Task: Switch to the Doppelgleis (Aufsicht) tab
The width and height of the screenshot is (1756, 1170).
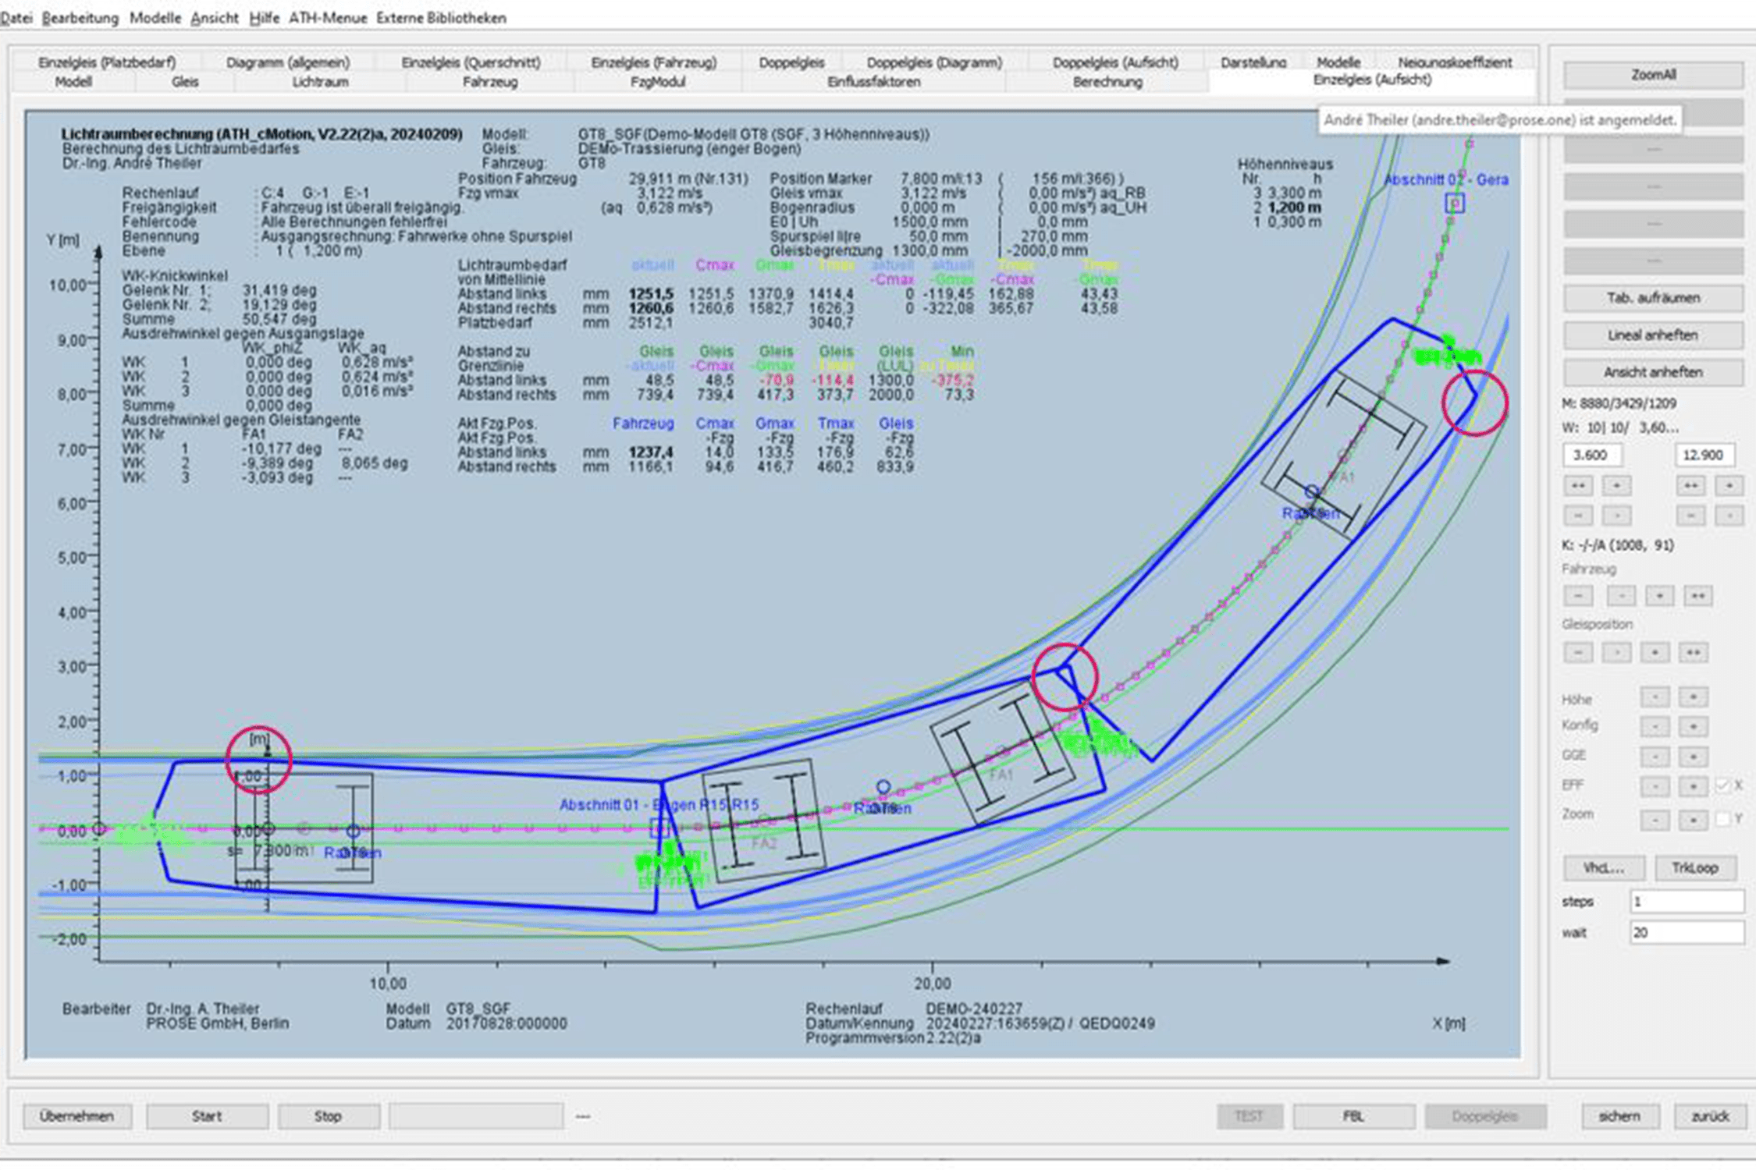Action: coord(1114,62)
